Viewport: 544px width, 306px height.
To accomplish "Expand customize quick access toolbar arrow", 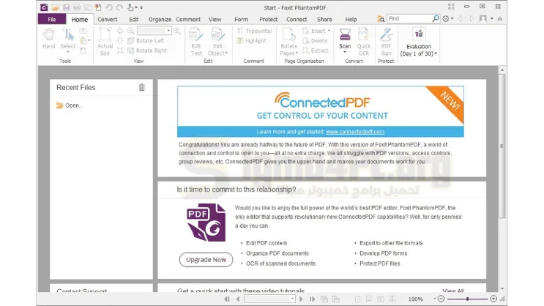I will point(141,7).
